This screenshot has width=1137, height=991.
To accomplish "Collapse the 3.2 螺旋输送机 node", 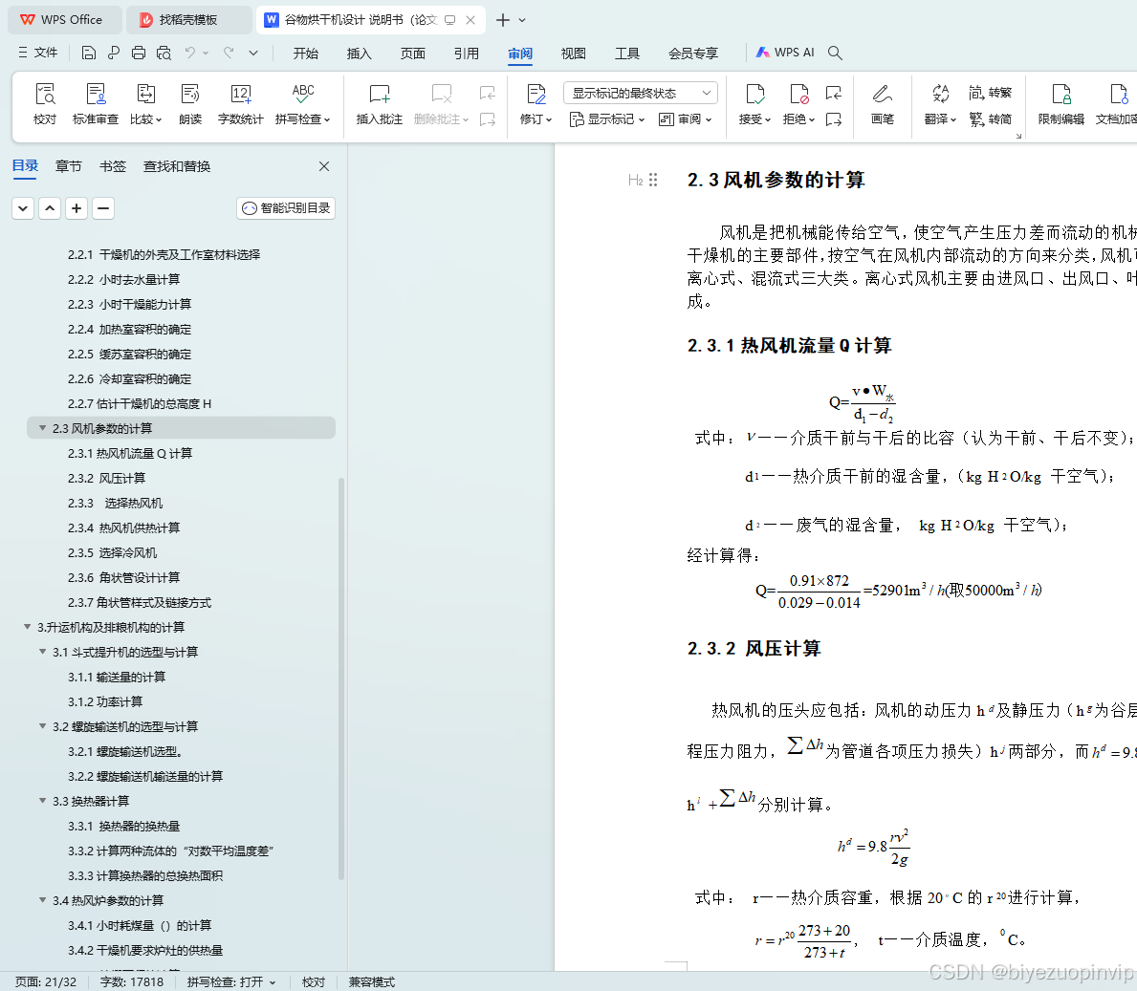I will pos(42,726).
